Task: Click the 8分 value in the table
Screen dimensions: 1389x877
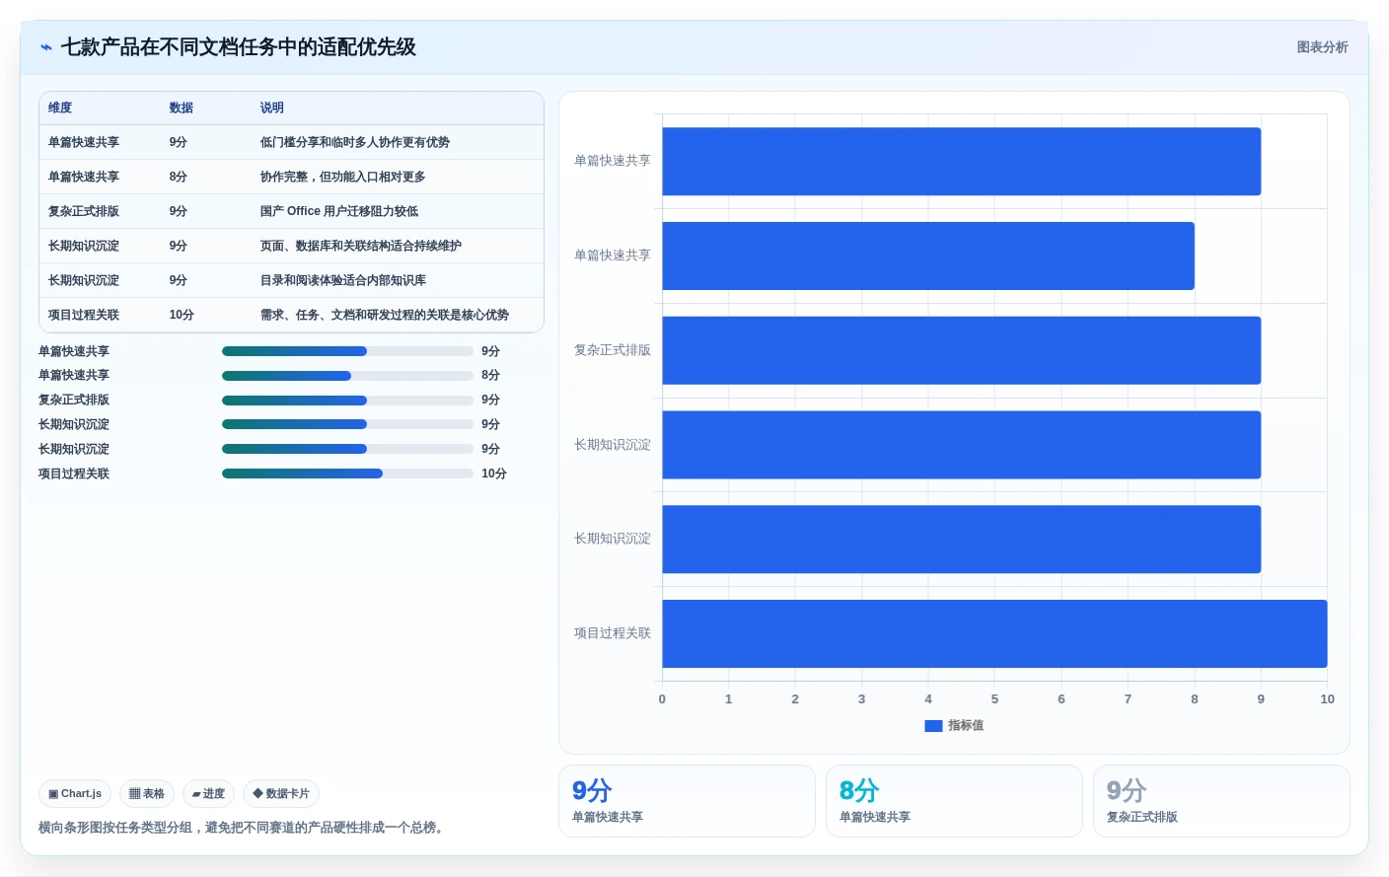Action: 178,177
